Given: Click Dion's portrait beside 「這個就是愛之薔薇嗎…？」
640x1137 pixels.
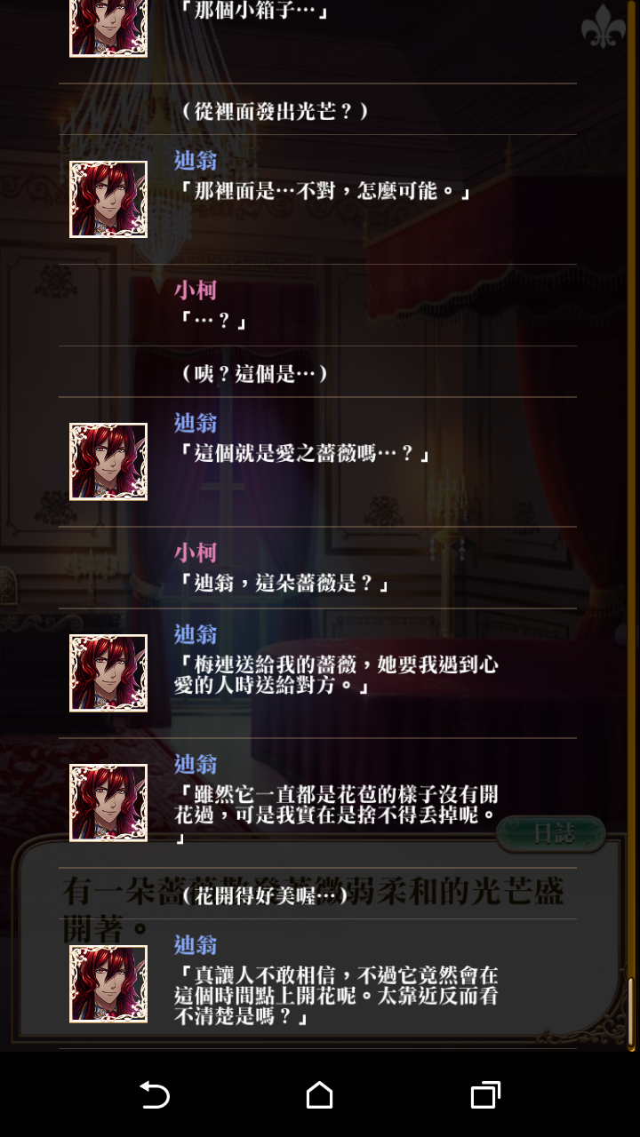Looking at the screenshot, I should point(108,461).
